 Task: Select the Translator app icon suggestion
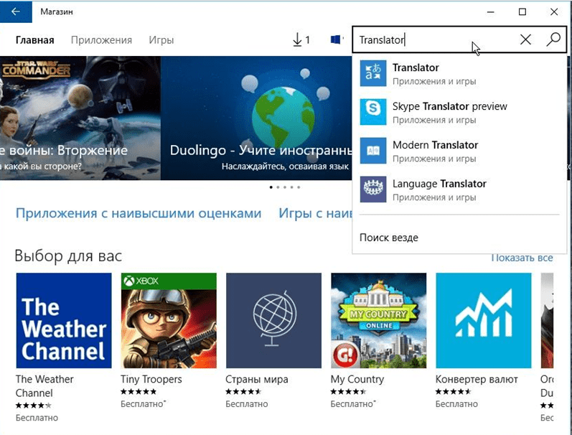click(x=373, y=74)
